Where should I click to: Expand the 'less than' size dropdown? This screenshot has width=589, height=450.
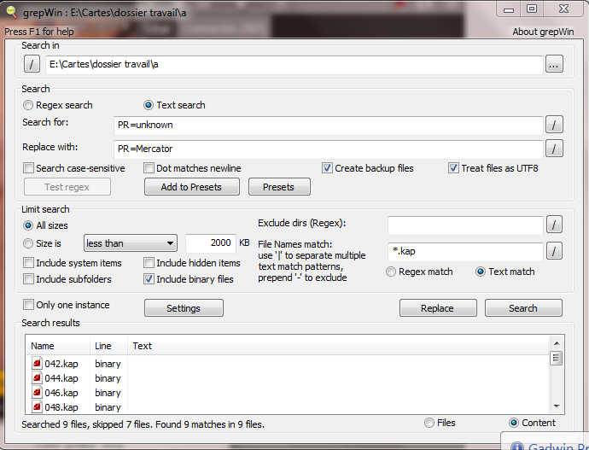pyautogui.click(x=131, y=243)
